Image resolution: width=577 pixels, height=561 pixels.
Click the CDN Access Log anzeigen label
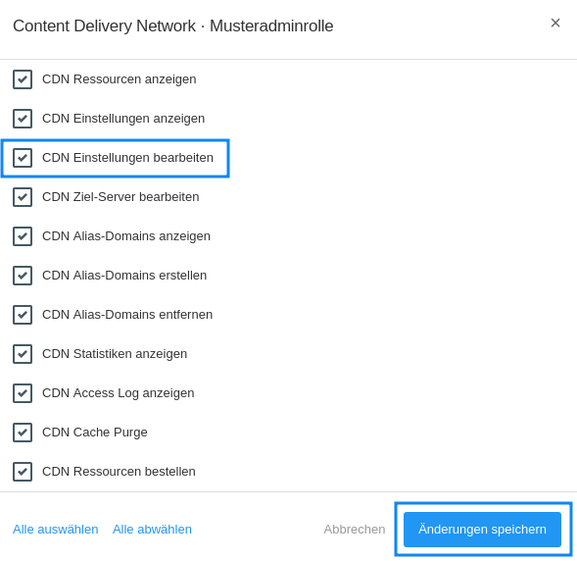click(119, 393)
